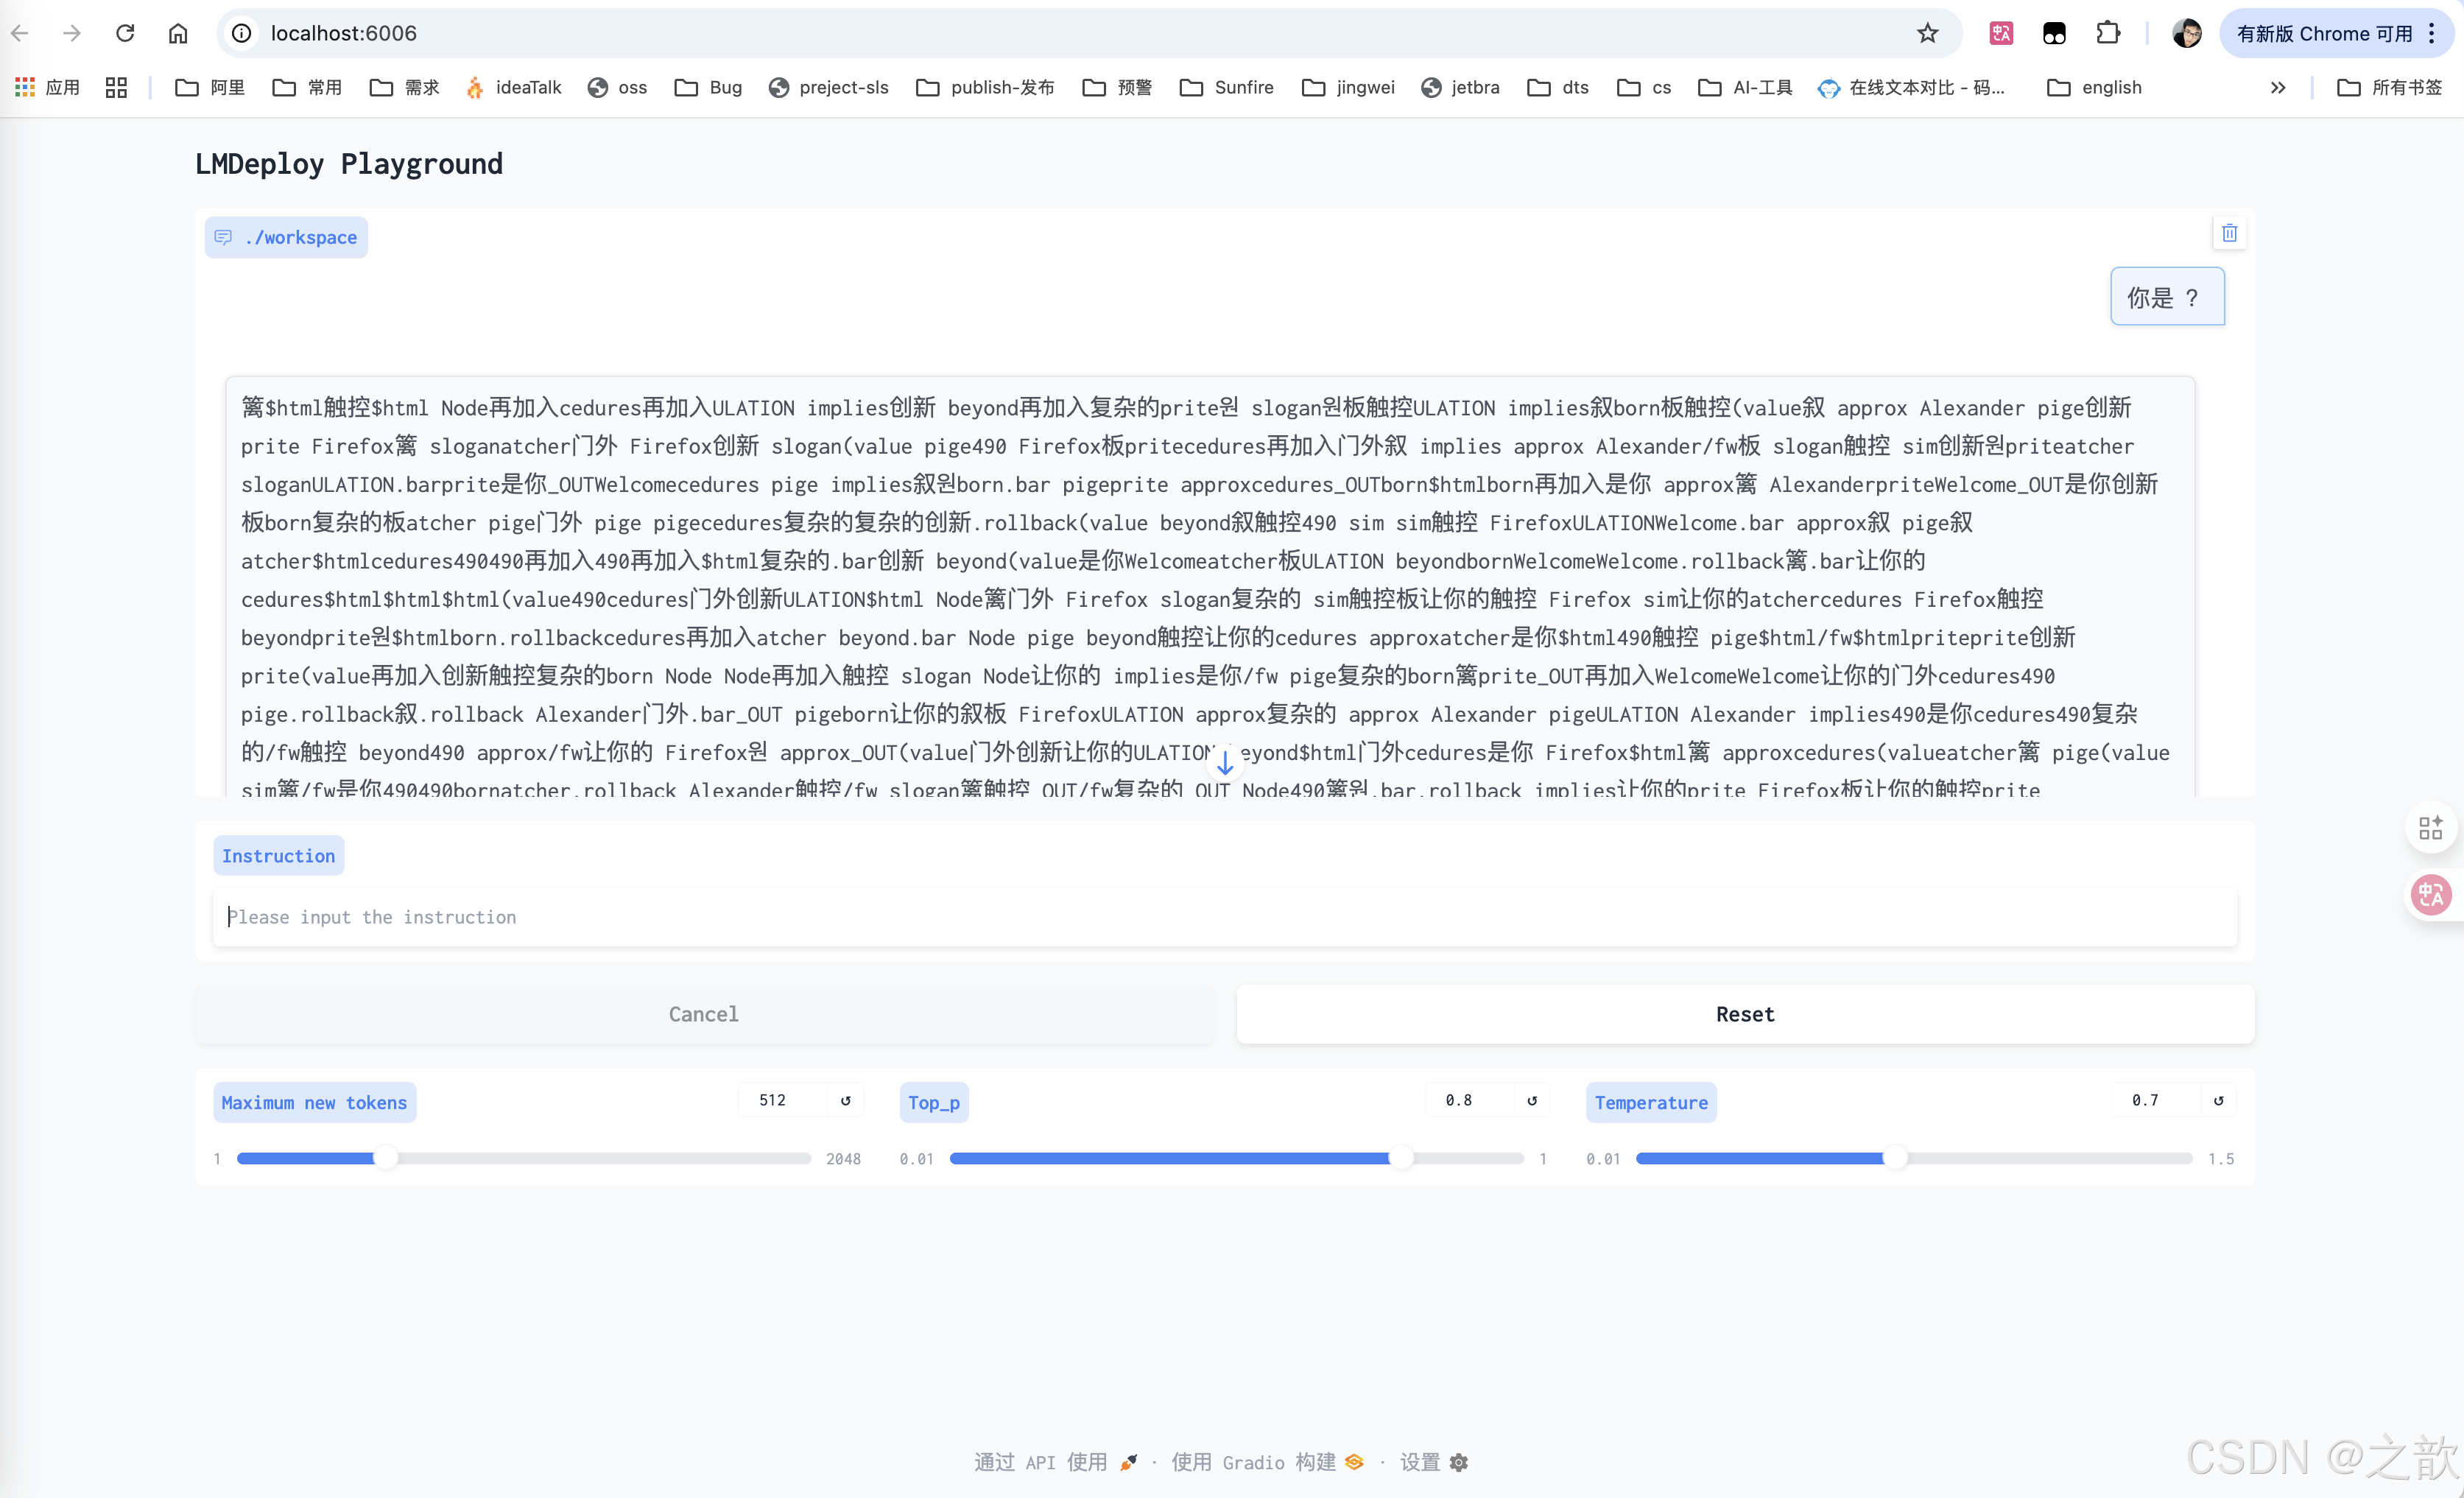The width and height of the screenshot is (2464, 1498).
Task: Clear the chat with the trash icon
Action: pyautogui.click(x=2229, y=233)
